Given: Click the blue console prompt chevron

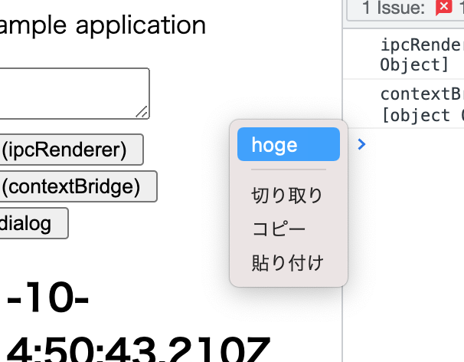Looking at the screenshot, I should pos(362,143).
